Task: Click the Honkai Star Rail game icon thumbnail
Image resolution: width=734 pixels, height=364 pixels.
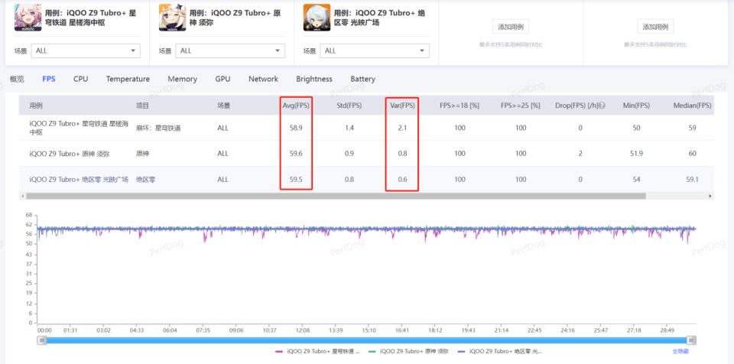Action: tap(28, 18)
